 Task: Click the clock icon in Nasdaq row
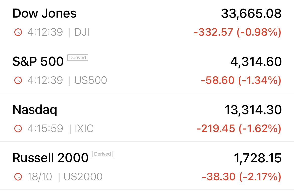(18, 128)
